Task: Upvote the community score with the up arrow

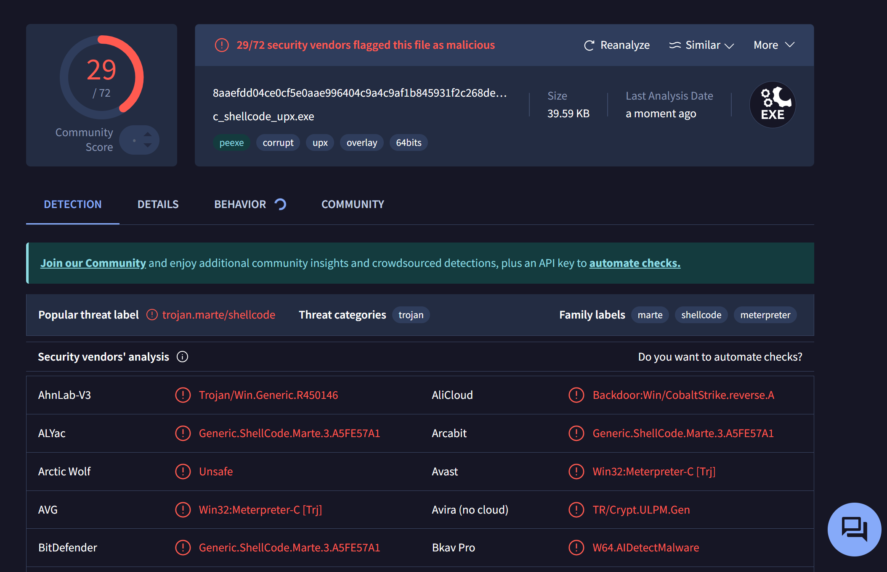Action: coord(148,134)
